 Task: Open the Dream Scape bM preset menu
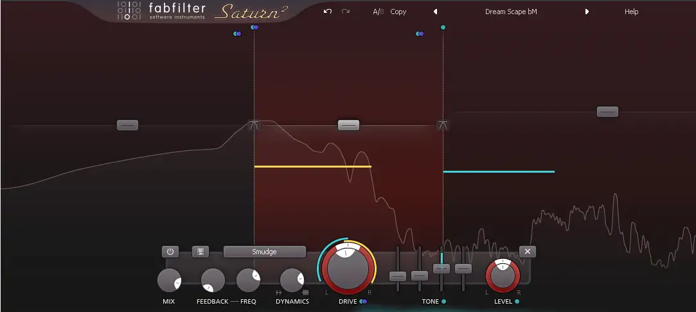tap(510, 12)
